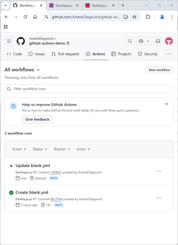Viewport: 178px width, 245px height.
Task: Switch to the Issues tab
Action: [36, 54]
